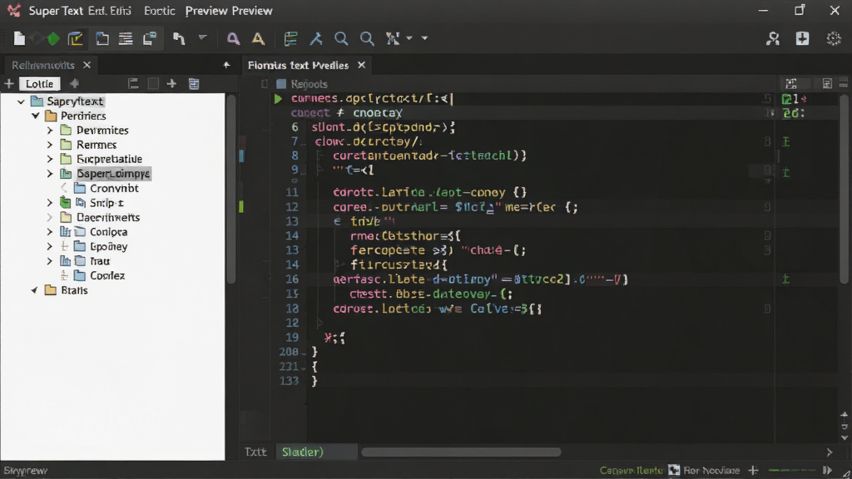Select the Cosifez tree item
The width and height of the screenshot is (852, 479).
107,275
